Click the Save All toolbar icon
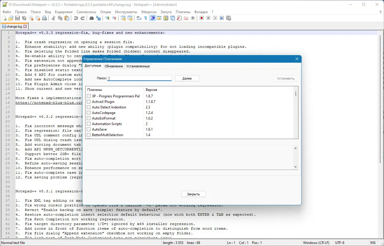Viewport: 384px width, 246px height. [24, 18]
